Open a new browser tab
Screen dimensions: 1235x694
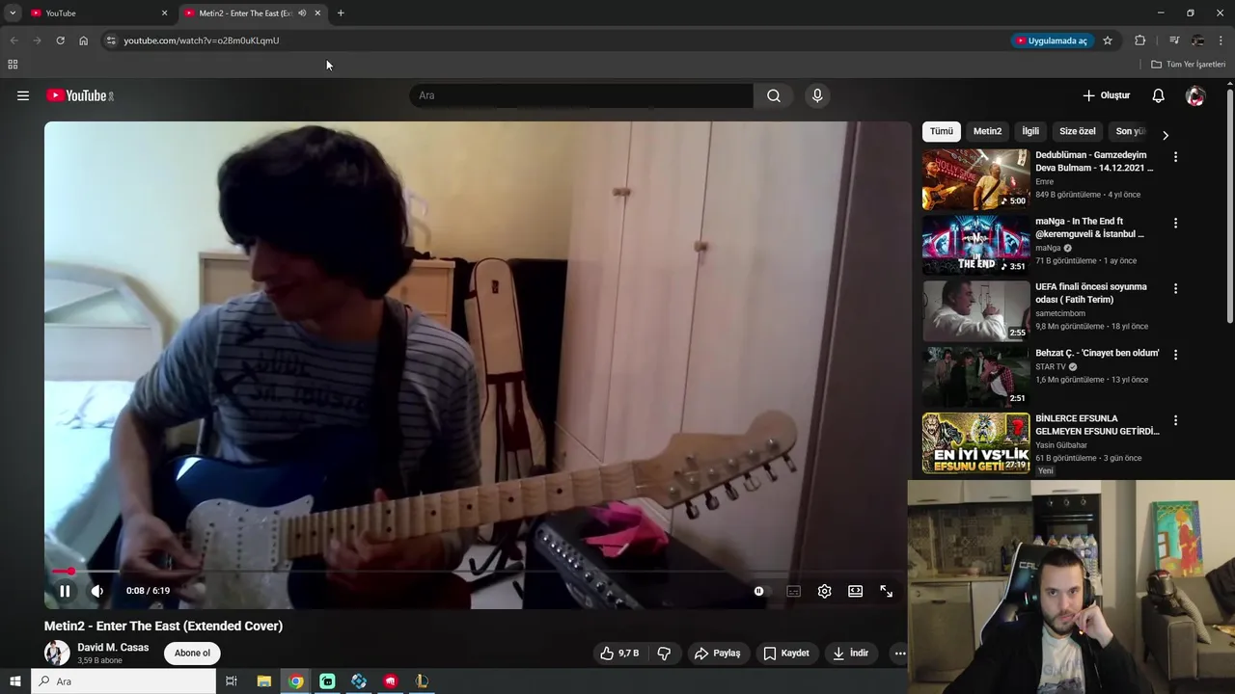pyautogui.click(x=341, y=13)
